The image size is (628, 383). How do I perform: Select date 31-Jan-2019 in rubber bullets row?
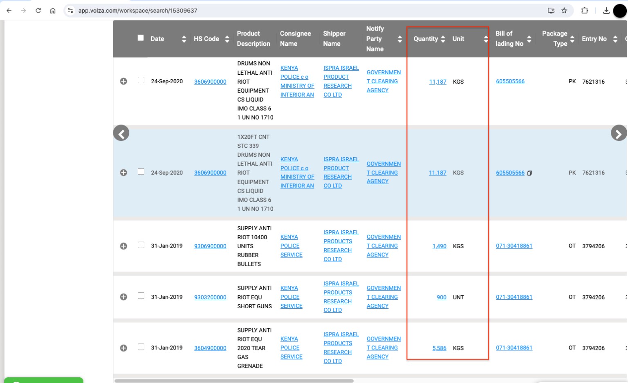pyautogui.click(x=167, y=246)
